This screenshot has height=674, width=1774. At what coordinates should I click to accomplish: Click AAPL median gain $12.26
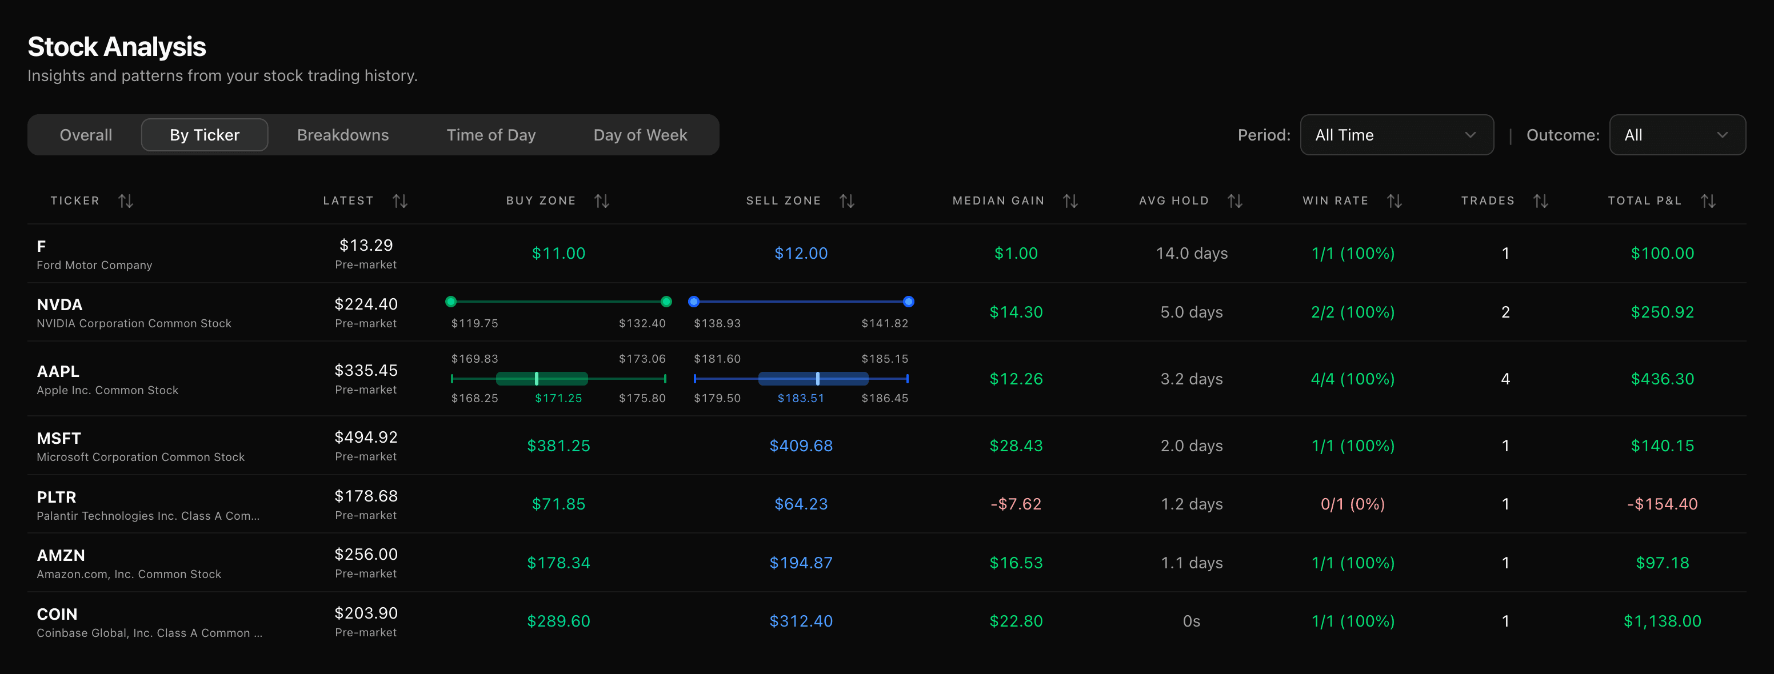[1016, 379]
